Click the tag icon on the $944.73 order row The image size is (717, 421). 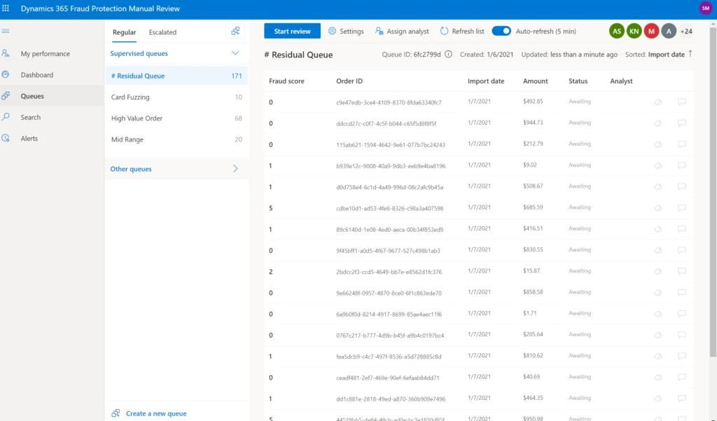click(657, 123)
